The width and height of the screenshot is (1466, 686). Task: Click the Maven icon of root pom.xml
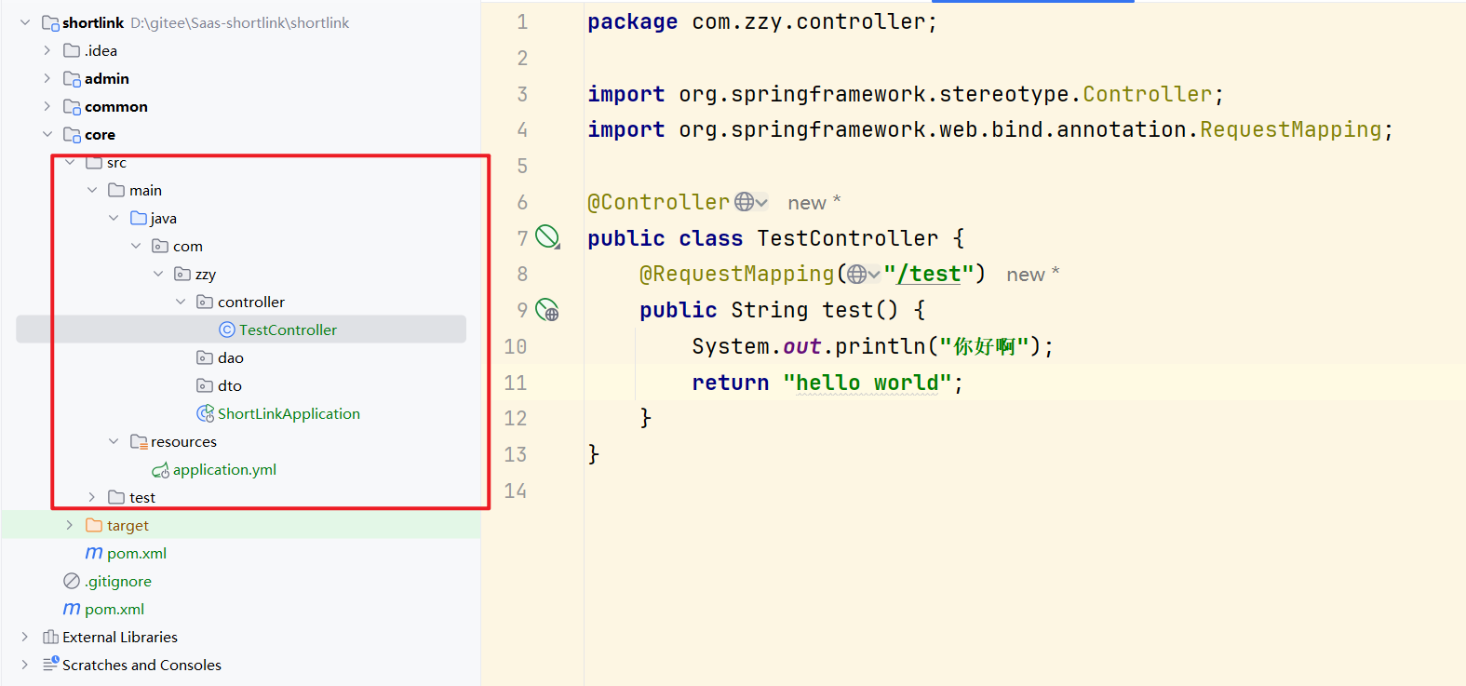pos(72,609)
